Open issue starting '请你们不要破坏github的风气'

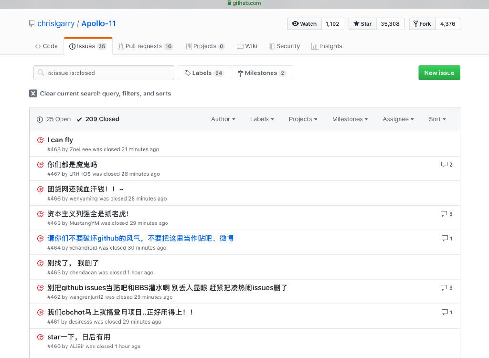click(140, 239)
